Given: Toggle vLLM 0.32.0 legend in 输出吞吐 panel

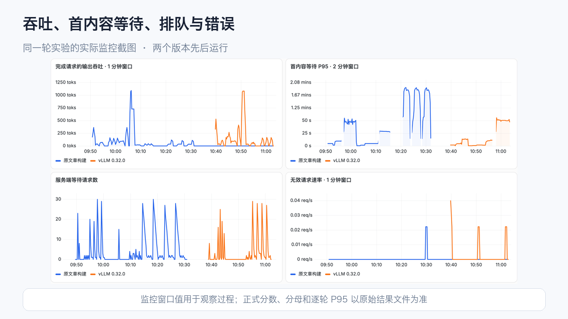Looking at the screenshot, I should click(107, 161).
